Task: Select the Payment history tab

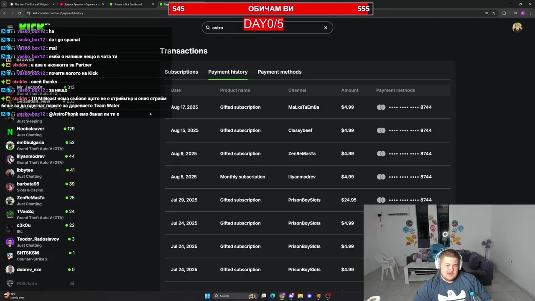Action: click(x=228, y=72)
